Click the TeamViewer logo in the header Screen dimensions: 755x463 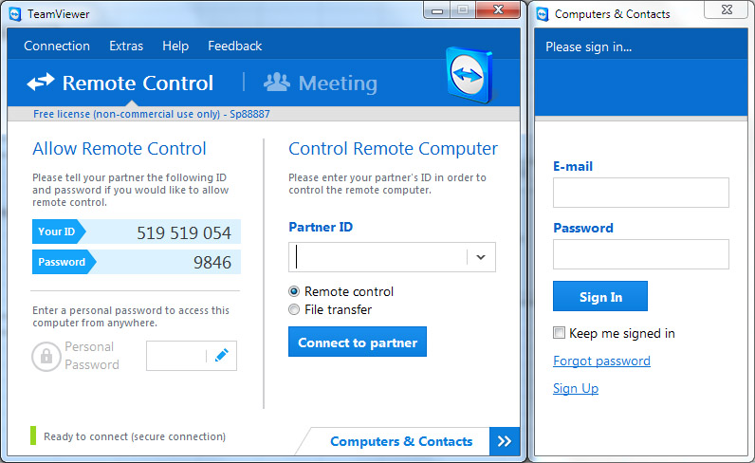(471, 76)
